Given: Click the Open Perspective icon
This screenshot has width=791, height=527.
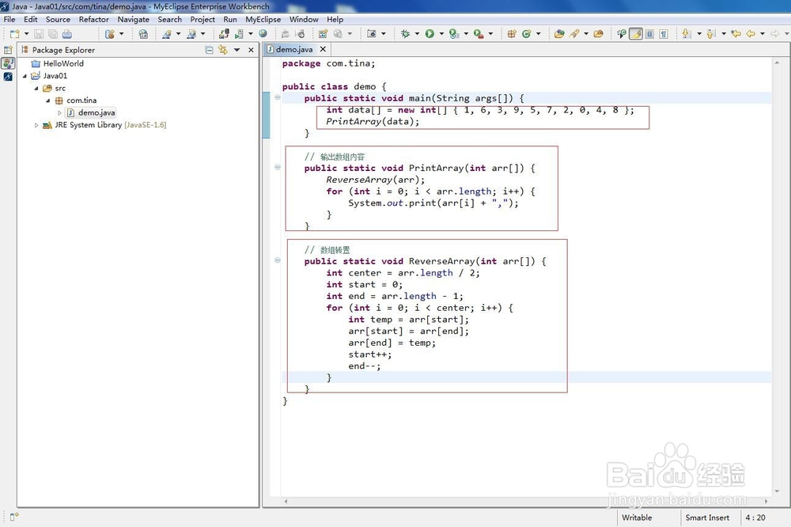Looking at the screenshot, I should pos(8,50).
